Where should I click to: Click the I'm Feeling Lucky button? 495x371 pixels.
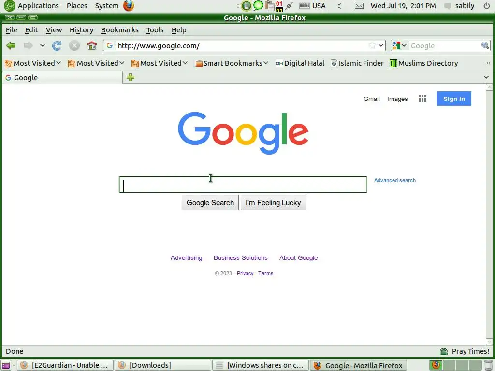tap(273, 203)
